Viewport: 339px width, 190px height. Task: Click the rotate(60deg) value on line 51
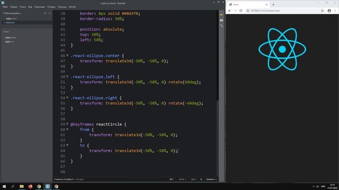pyautogui.click(x=184, y=82)
